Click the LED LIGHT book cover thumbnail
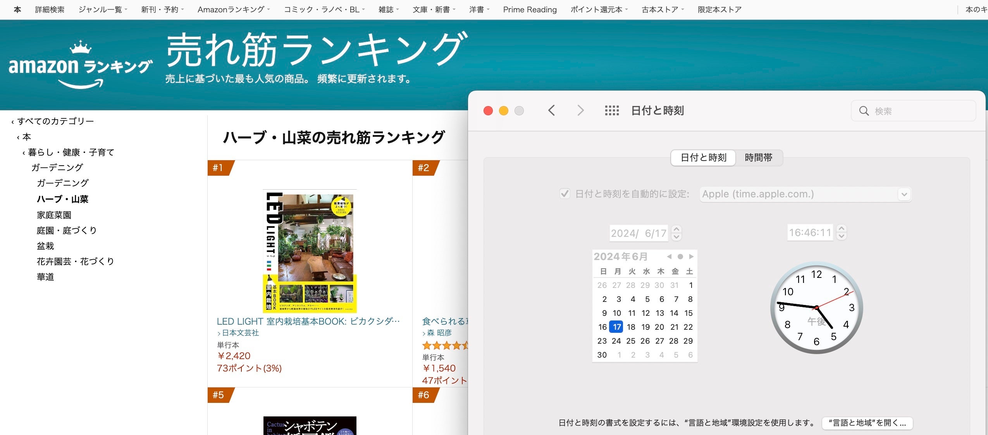 (310, 251)
